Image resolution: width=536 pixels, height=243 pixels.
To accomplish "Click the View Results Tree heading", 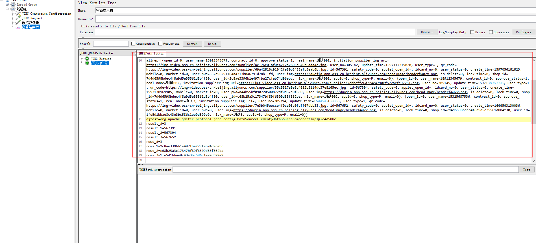I will [97, 3].
